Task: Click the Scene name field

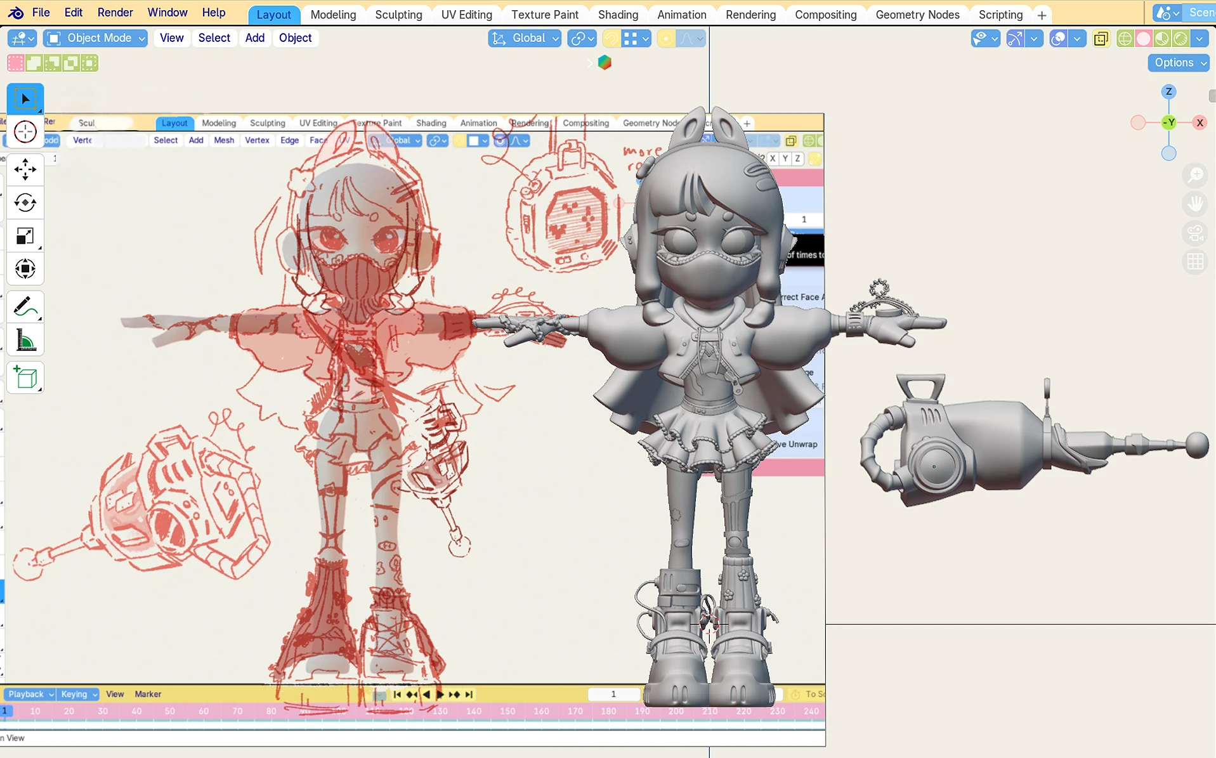Action: click(x=1200, y=13)
